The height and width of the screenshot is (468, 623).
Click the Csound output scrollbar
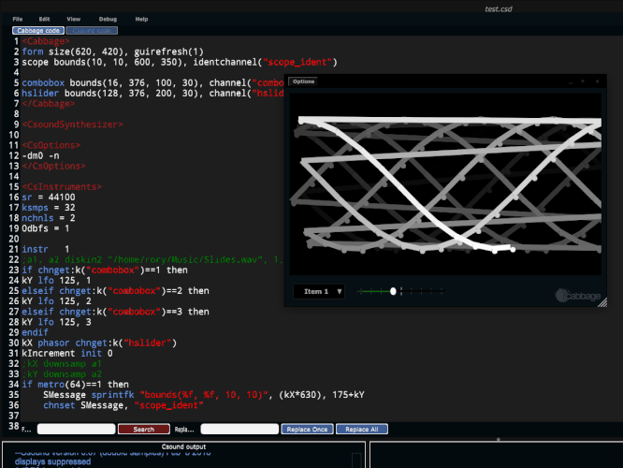tap(356, 461)
